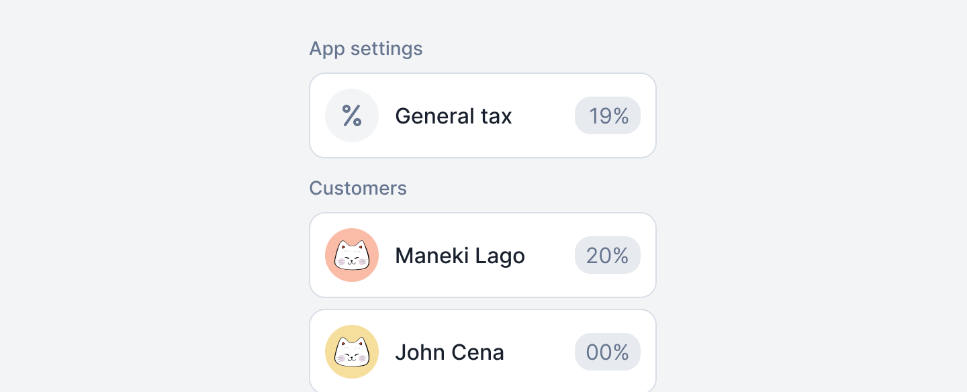
Task: Click the cat face in Maneki Lago's avatar
Action: coord(352,256)
